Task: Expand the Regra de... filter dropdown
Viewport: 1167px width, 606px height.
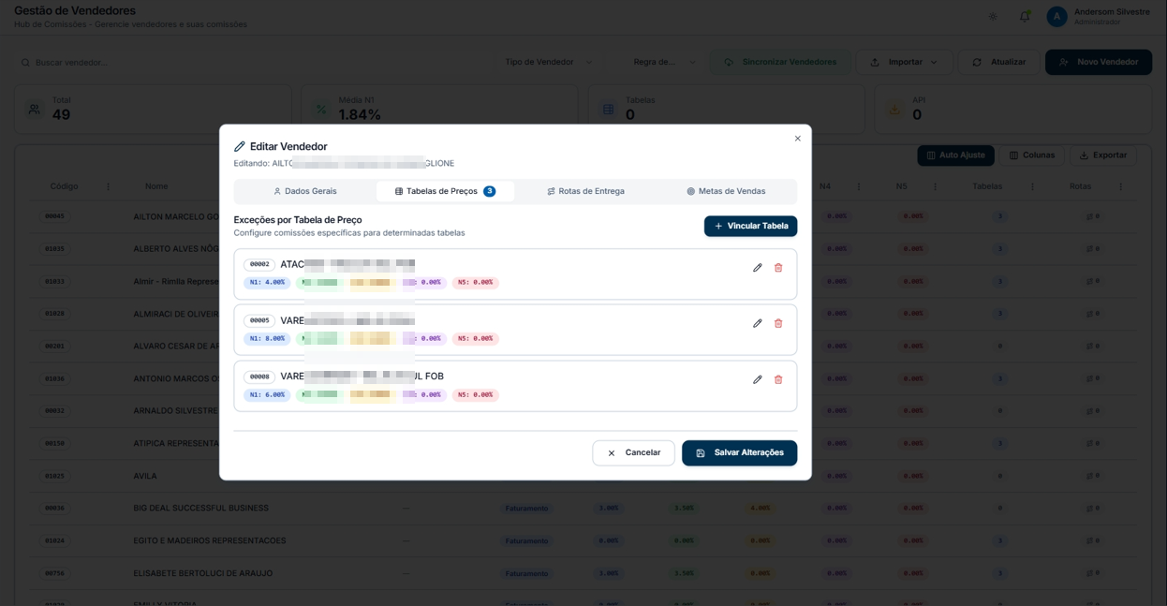Action: click(664, 62)
